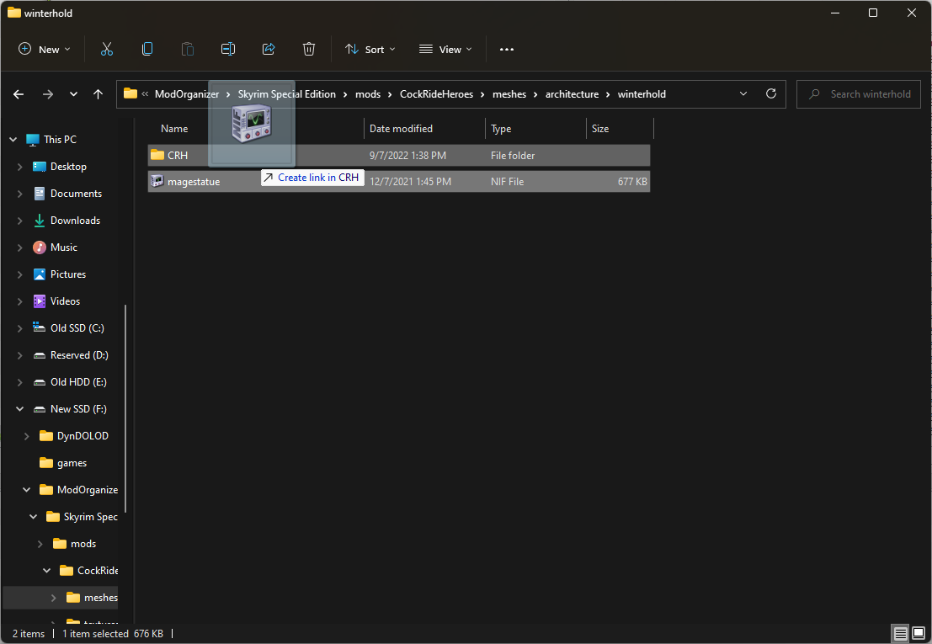Image resolution: width=932 pixels, height=644 pixels.
Task: Switch to details view icon in status bar
Action: pos(901,633)
